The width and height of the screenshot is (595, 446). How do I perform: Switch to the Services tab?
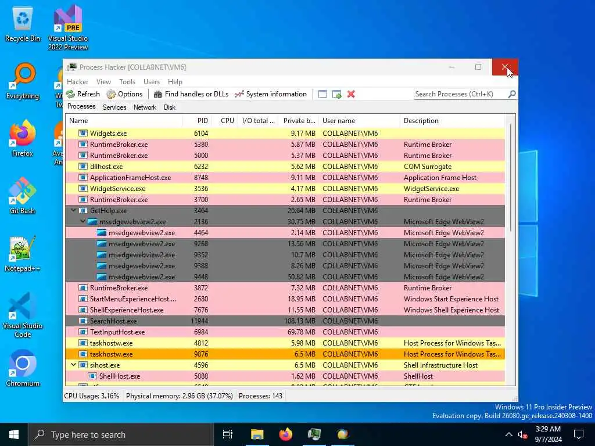pos(114,107)
